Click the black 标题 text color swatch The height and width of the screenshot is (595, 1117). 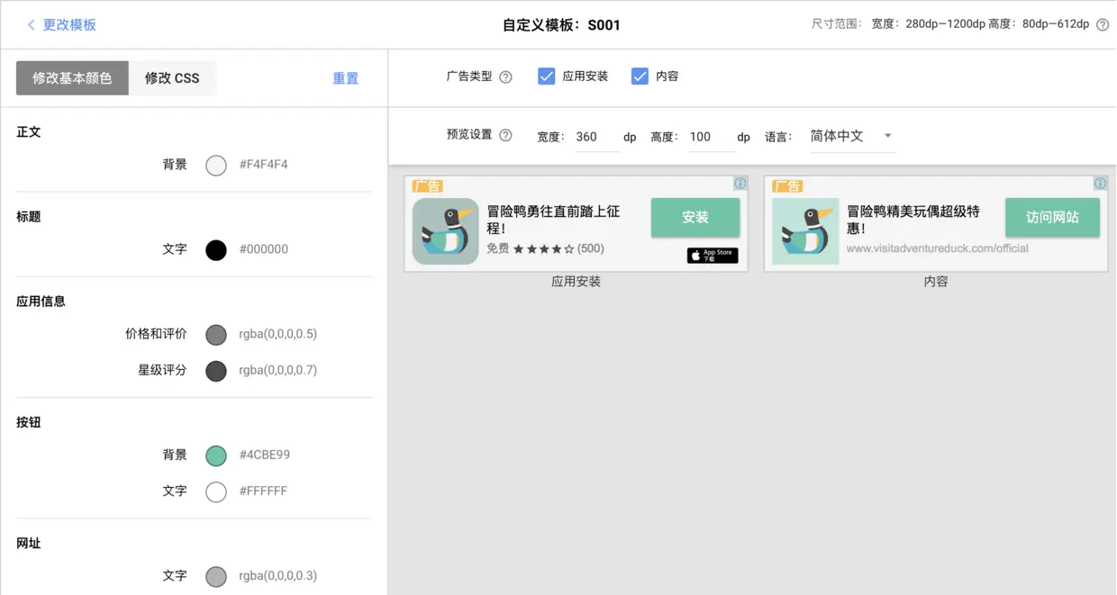point(215,249)
